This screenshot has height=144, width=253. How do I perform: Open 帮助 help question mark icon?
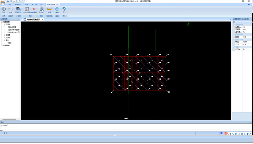tap(57, 9)
